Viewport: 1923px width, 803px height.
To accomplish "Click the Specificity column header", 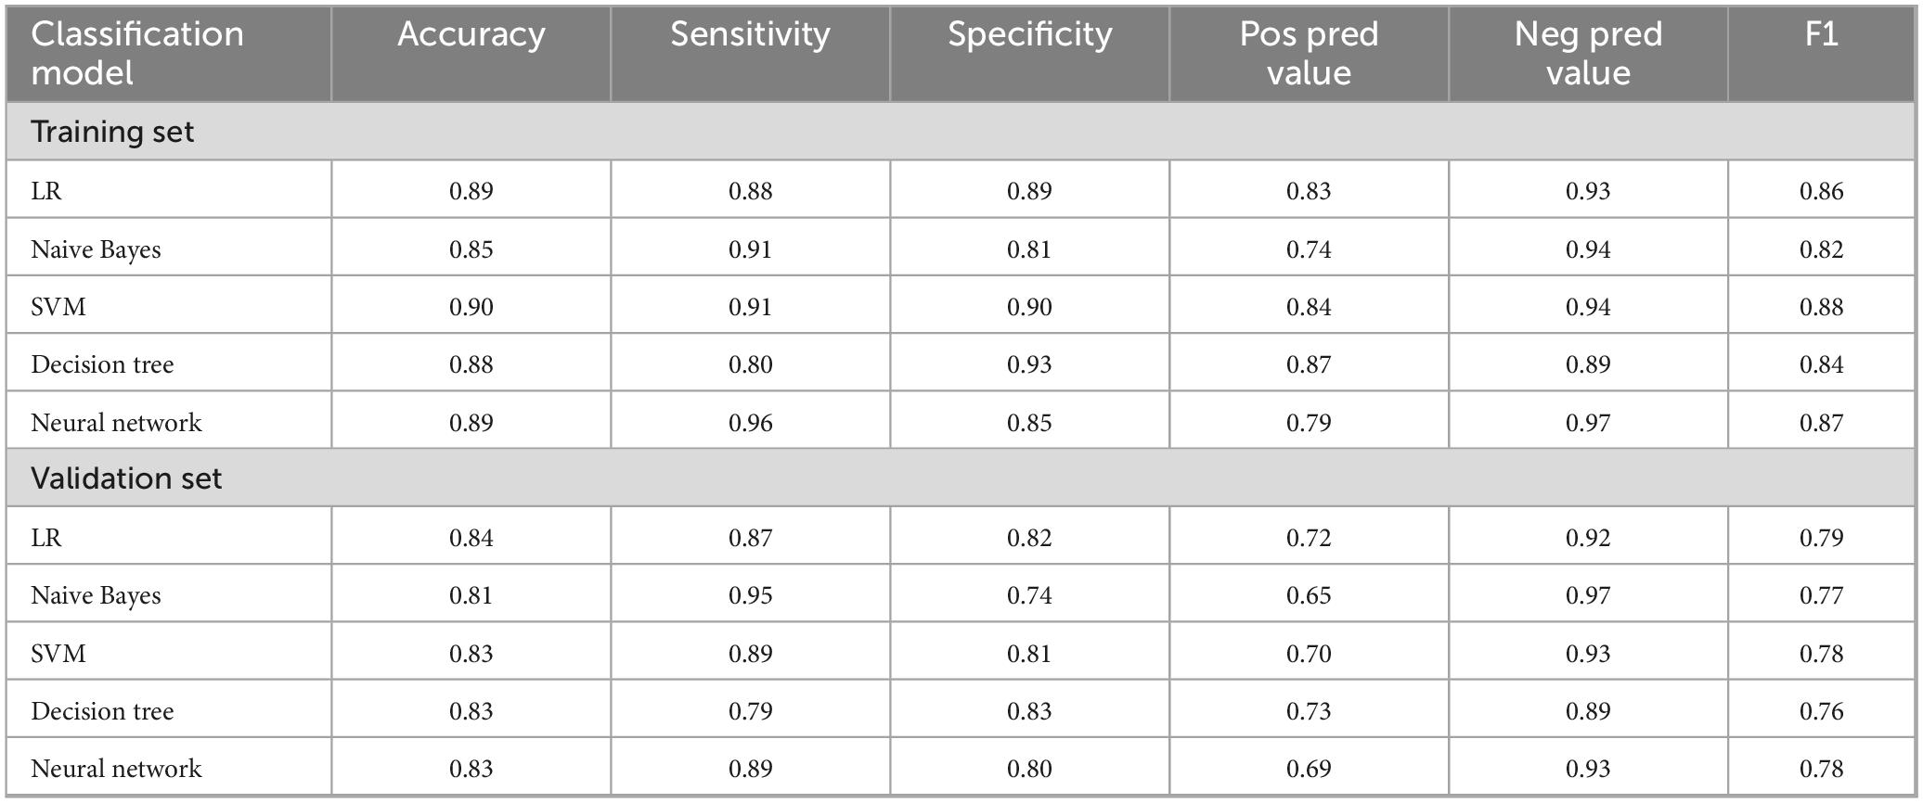I will click(x=1029, y=35).
